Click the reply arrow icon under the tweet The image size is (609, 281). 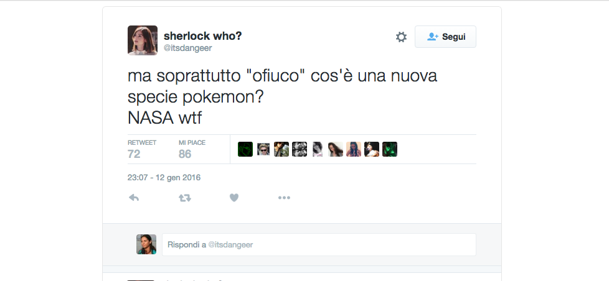(x=134, y=198)
